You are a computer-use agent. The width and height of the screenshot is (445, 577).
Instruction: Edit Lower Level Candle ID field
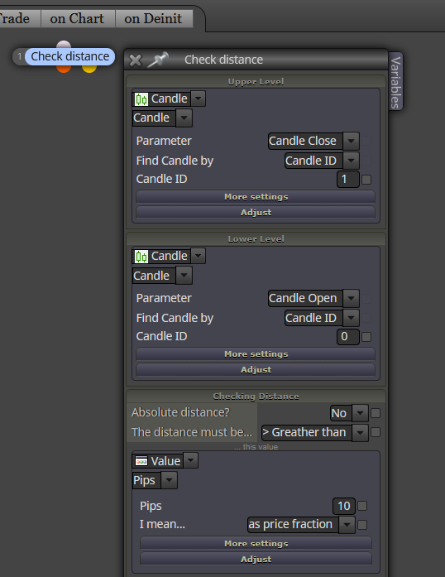[x=348, y=336]
